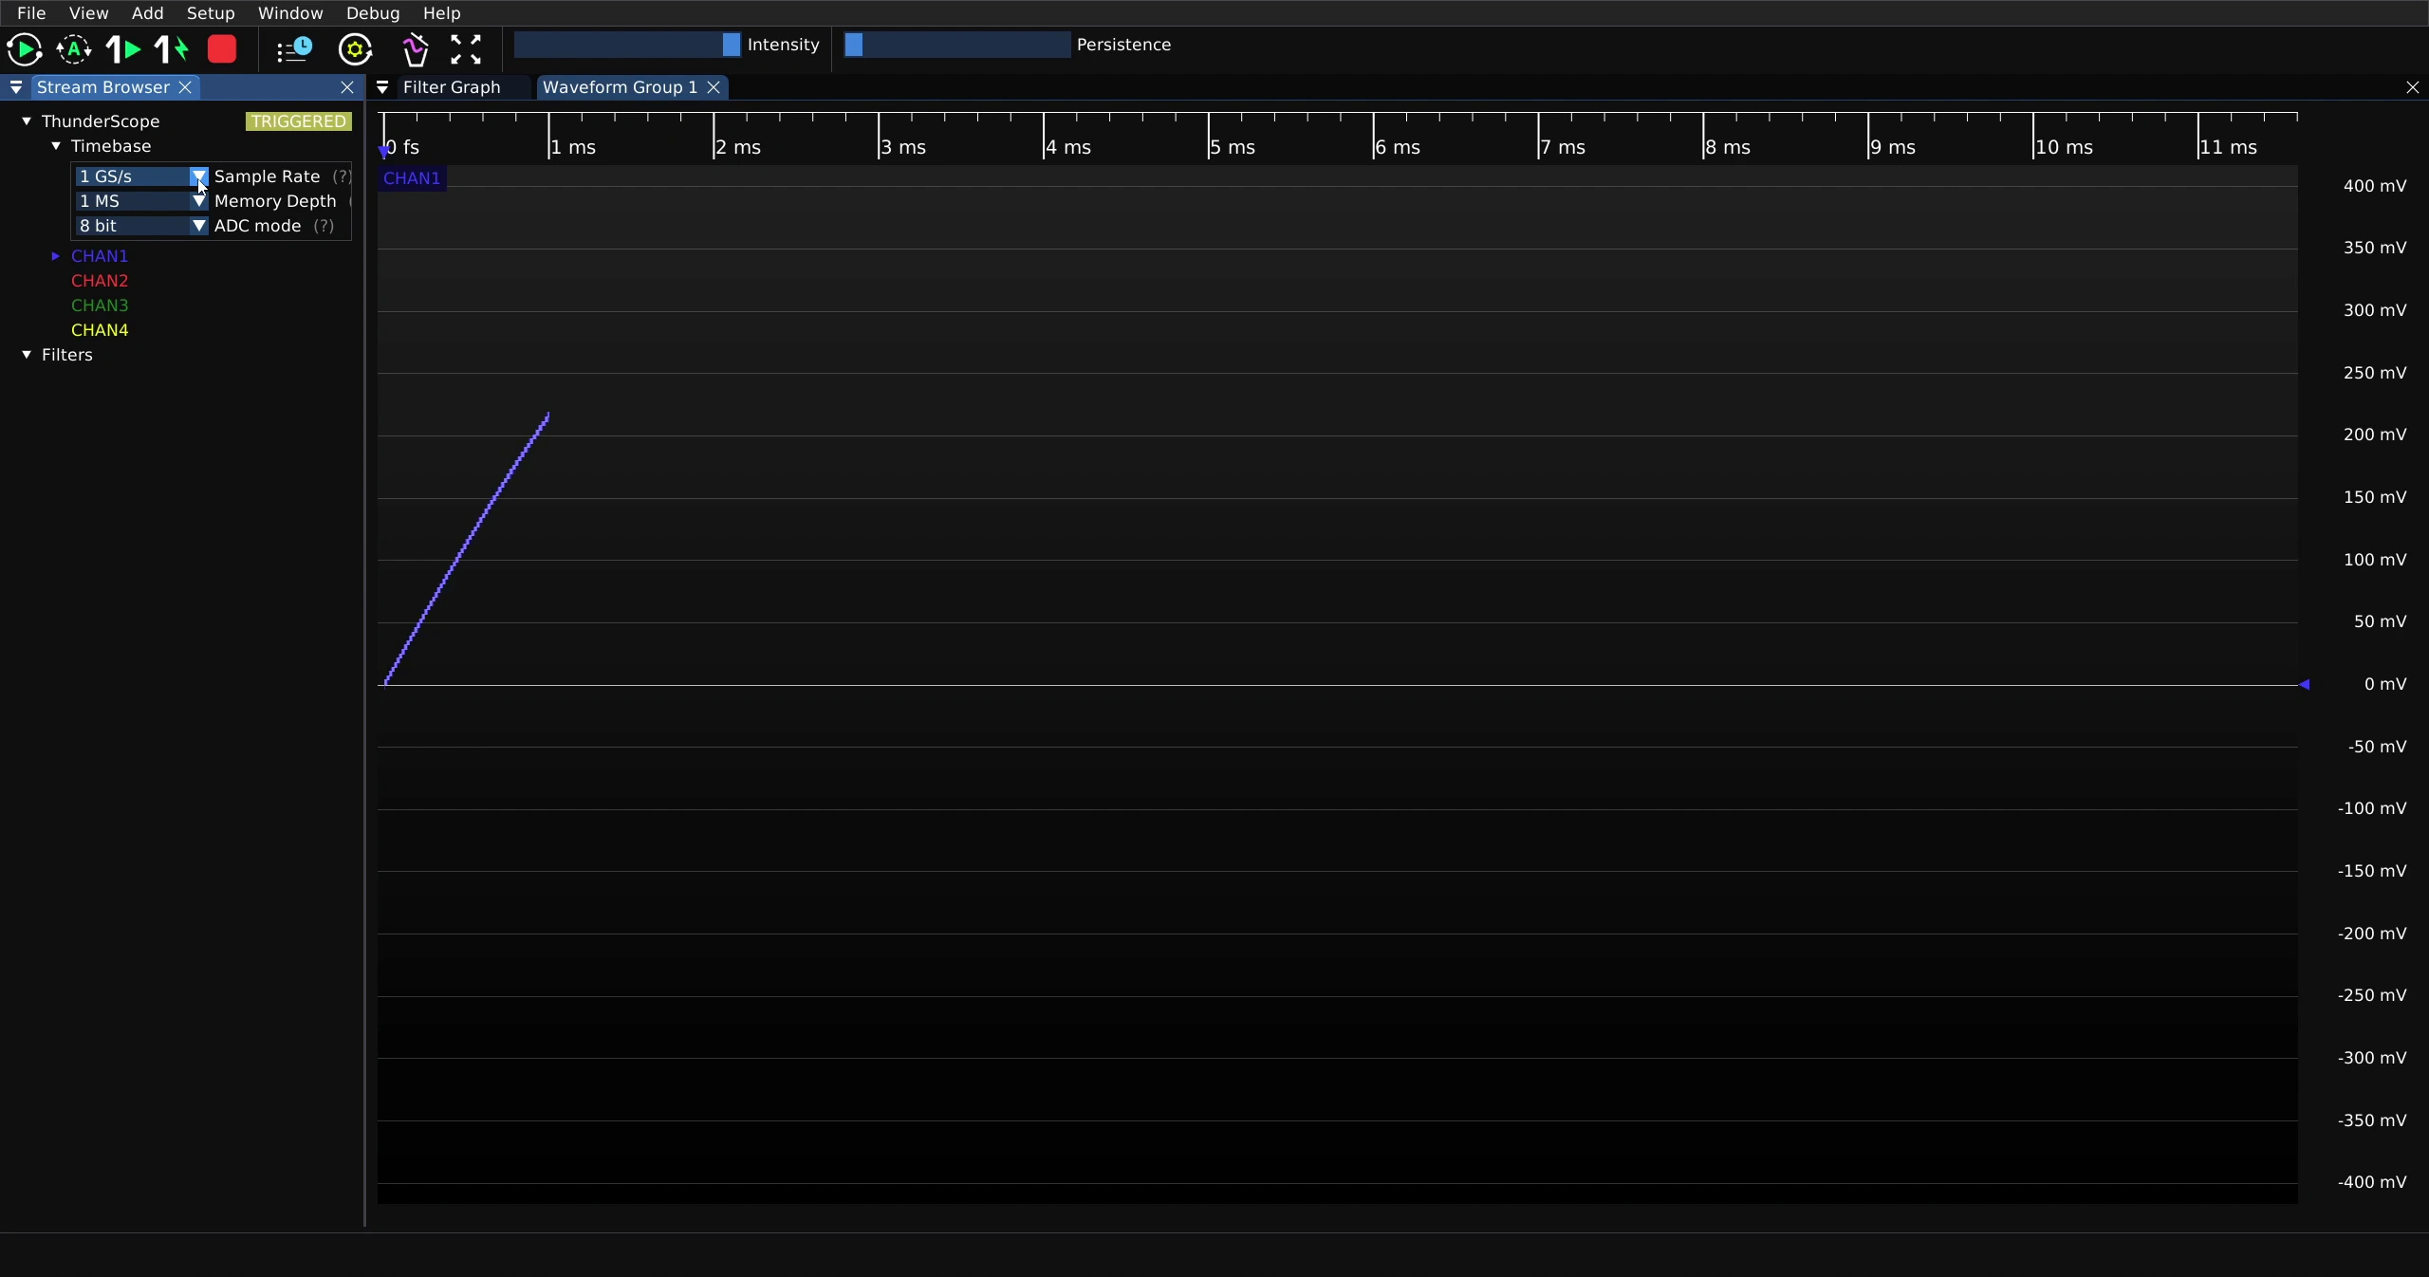Click the auto trigger mode icon
This screenshot has width=2429, height=1277.
click(x=74, y=49)
